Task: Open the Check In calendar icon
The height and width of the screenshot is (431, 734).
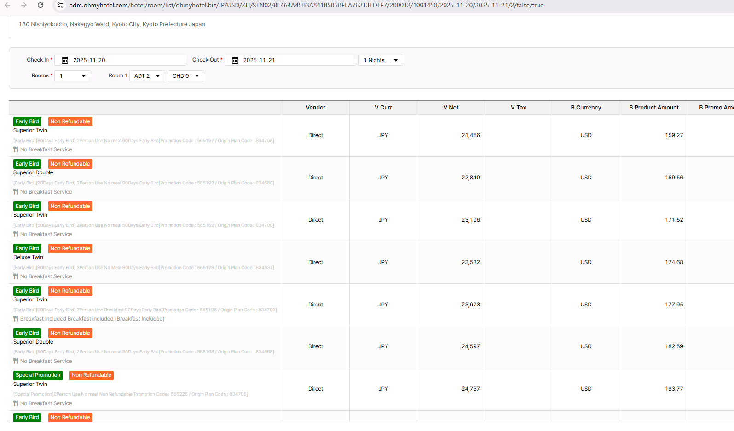Action: coord(65,60)
